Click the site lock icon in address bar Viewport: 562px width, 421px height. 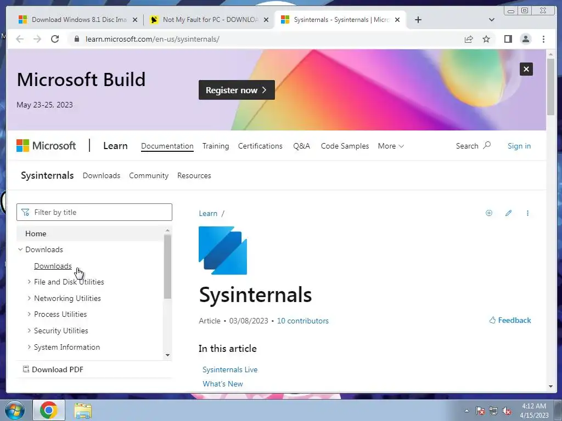click(x=76, y=39)
